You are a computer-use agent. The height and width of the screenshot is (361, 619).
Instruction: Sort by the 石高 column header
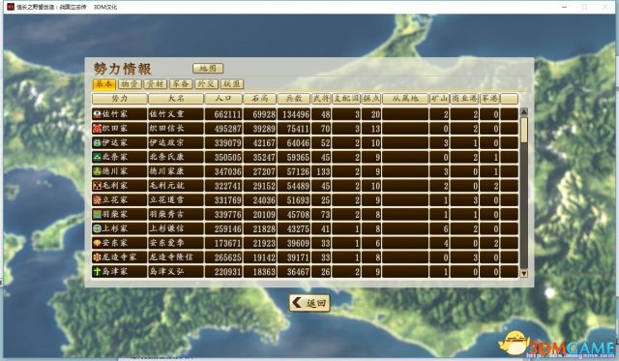click(x=259, y=99)
